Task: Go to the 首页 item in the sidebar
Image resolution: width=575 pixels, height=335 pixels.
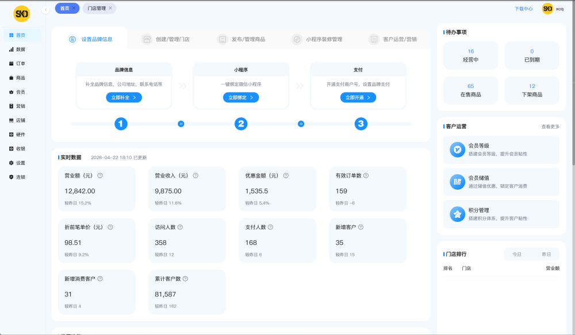Action: pyautogui.click(x=22, y=35)
